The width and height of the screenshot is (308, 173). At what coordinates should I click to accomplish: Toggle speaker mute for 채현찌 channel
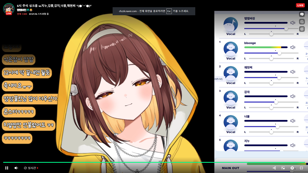pos(293,72)
